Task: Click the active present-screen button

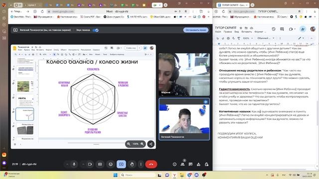Action: pos(121,164)
